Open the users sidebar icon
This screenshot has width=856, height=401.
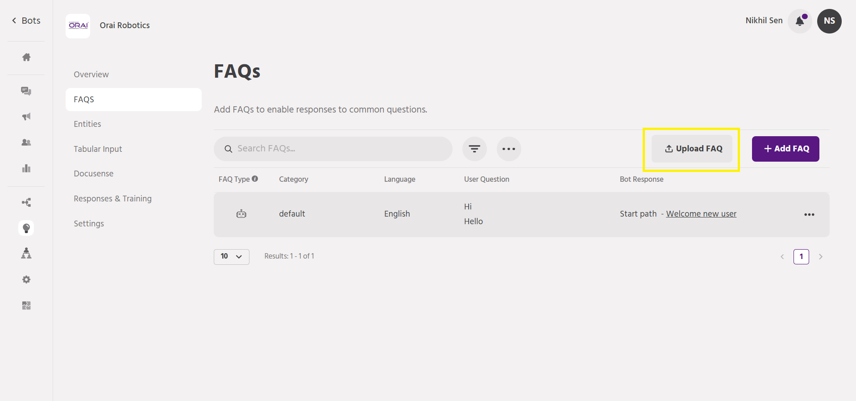pyautogui.click(x=26, y=142)
